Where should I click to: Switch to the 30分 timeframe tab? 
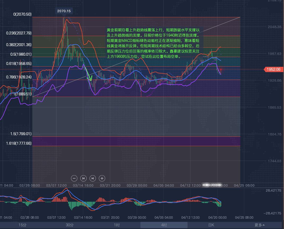click(x=69, y=224)
